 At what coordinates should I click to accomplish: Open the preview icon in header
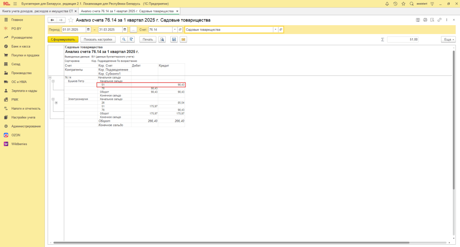click(x=432, y=20)
